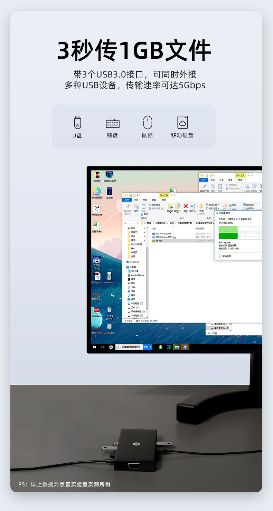Click 主图详情推广图 in the address breadcrumb
273x511 pixels.
pos(185,223)
